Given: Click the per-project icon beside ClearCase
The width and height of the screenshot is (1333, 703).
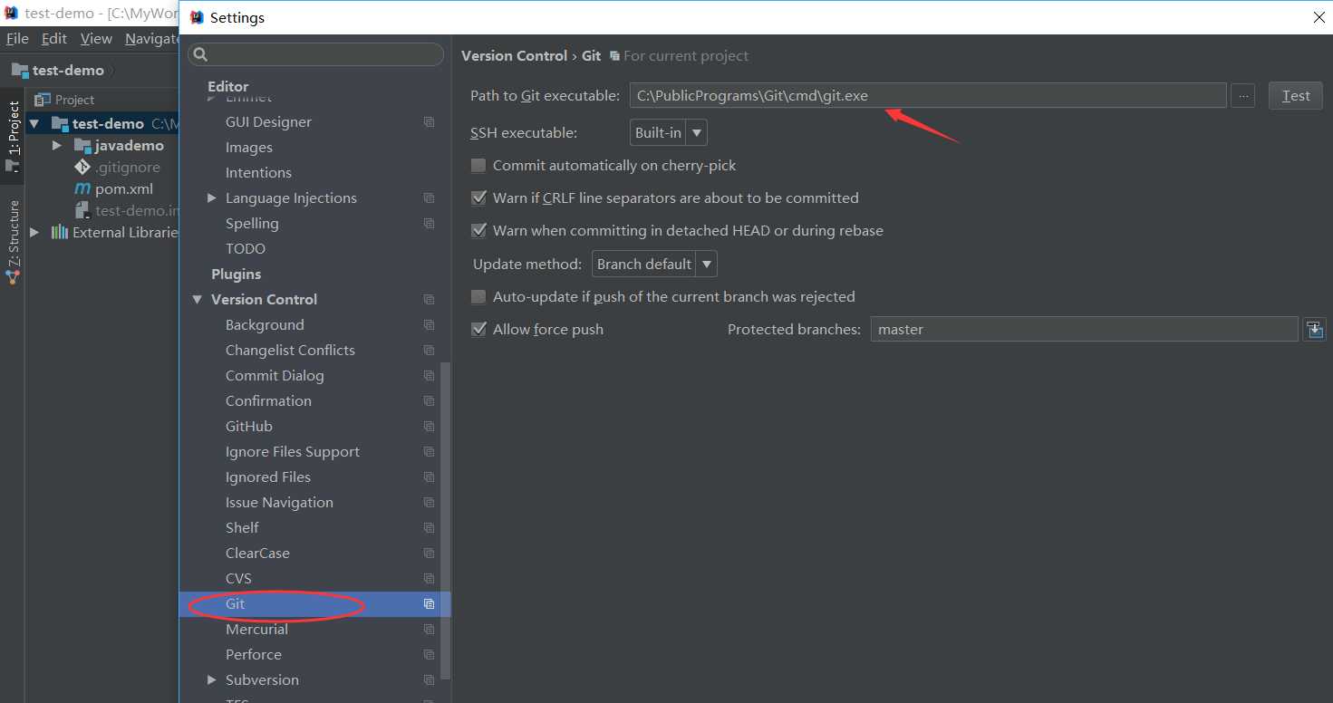Looking at the screenshot, I should click(x=430, y=554).
